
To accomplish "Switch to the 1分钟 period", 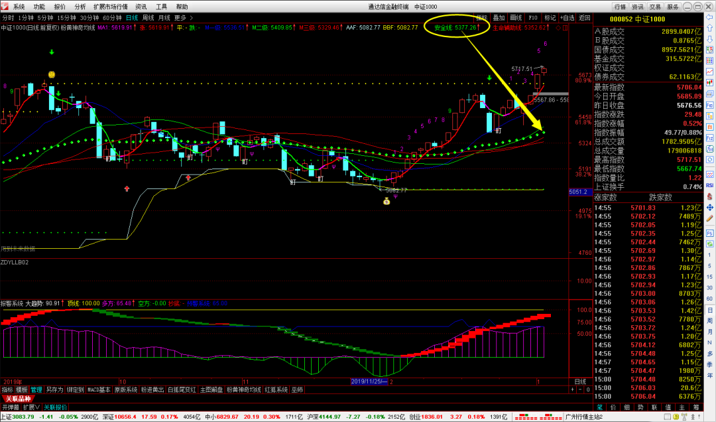I will 26,18.
